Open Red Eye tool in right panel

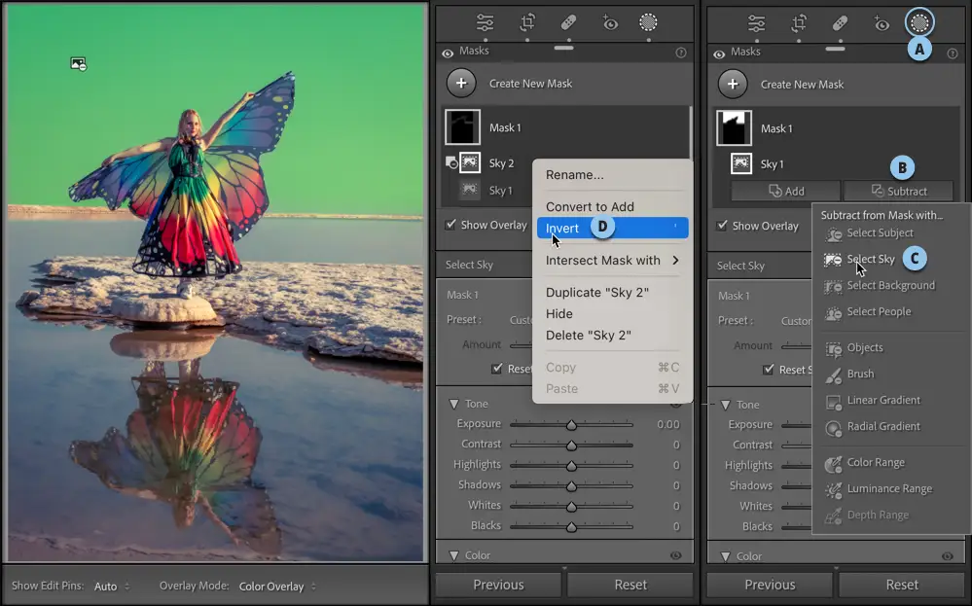tap(881, 23)
